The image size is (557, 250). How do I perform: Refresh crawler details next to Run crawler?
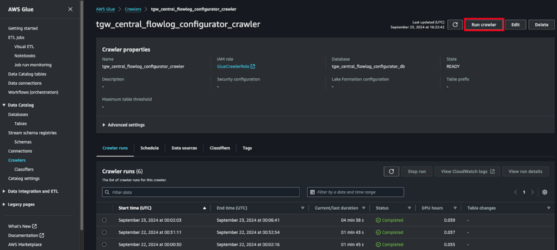pyautogui.click(x=455, y=24)
